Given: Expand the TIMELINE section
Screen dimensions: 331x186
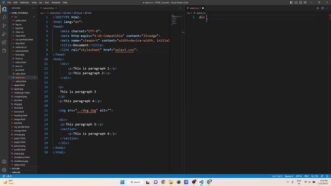Looking at the screenshot, I should [x=16, y=172].
